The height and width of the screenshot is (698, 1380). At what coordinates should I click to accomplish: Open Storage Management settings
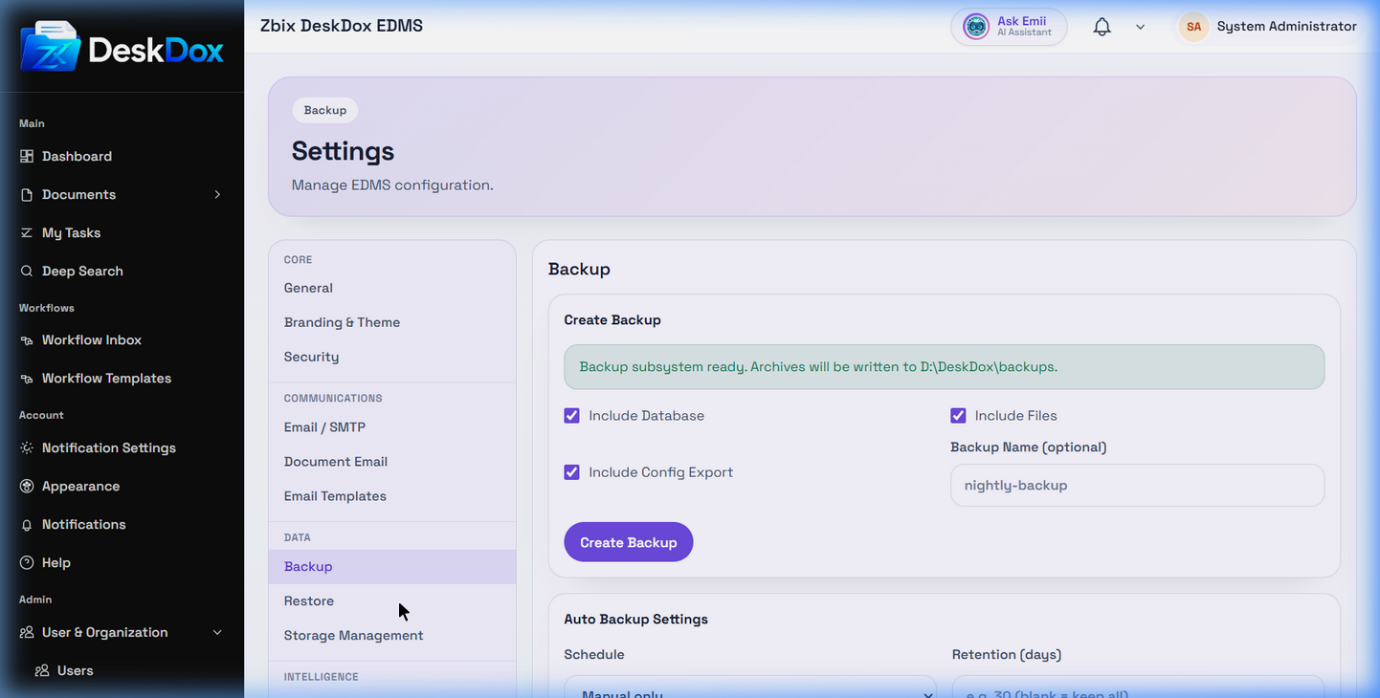(x=392, y=636)
